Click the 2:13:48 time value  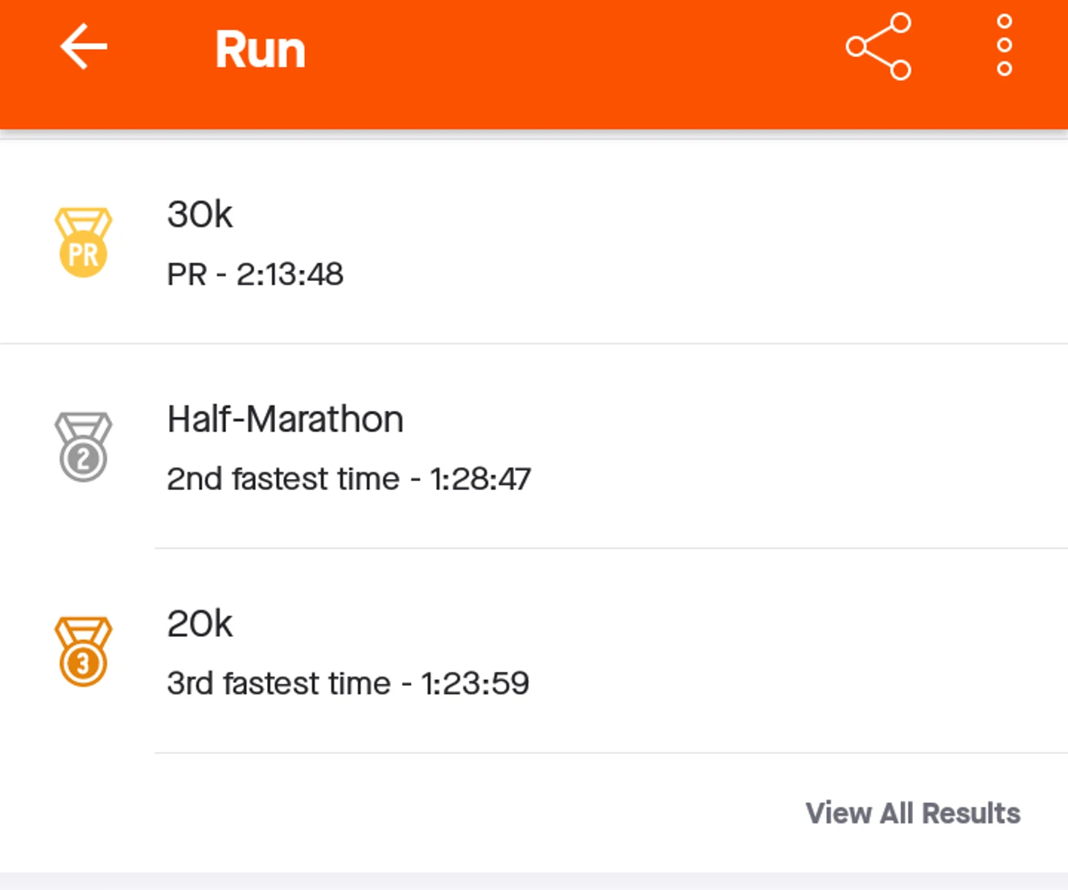[290, 275]
